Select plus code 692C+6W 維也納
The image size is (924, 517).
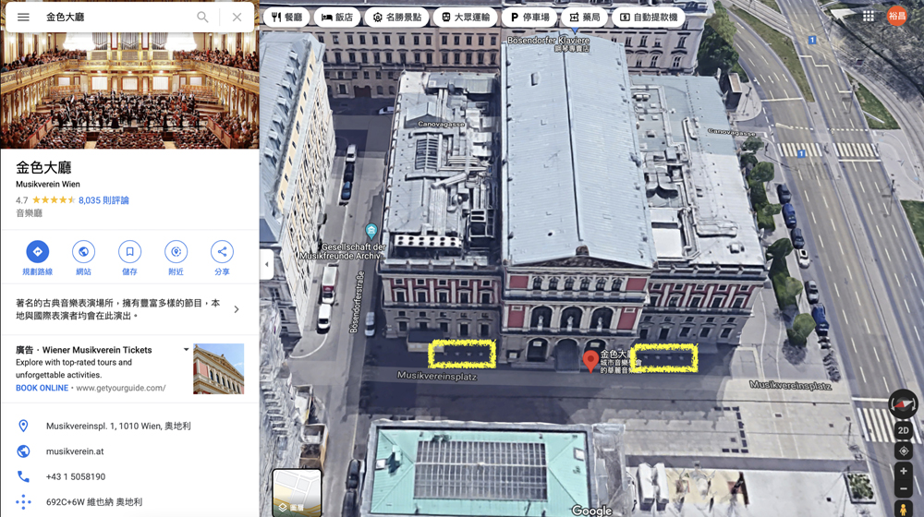tap(94, 501)
